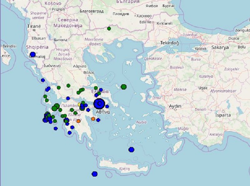The height and width of the screenshot is (186, 250).
Task: Click the yellow earthquake marker in the Peloponnese
Action: pyautogui.click(x=79, y=105)
